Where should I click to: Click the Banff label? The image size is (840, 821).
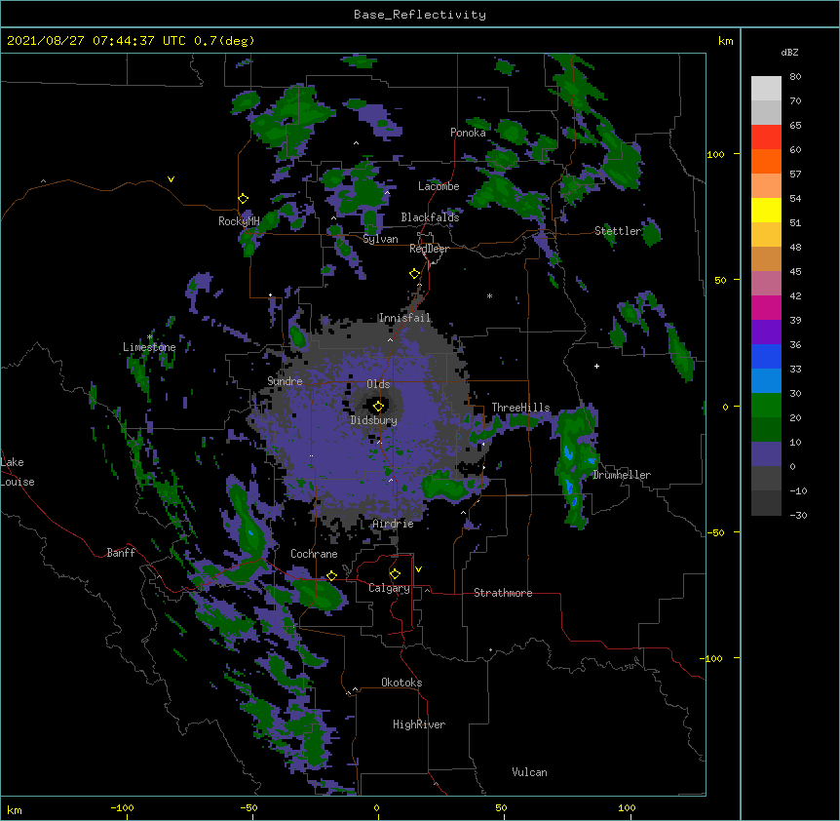click(x=121, y=553)
